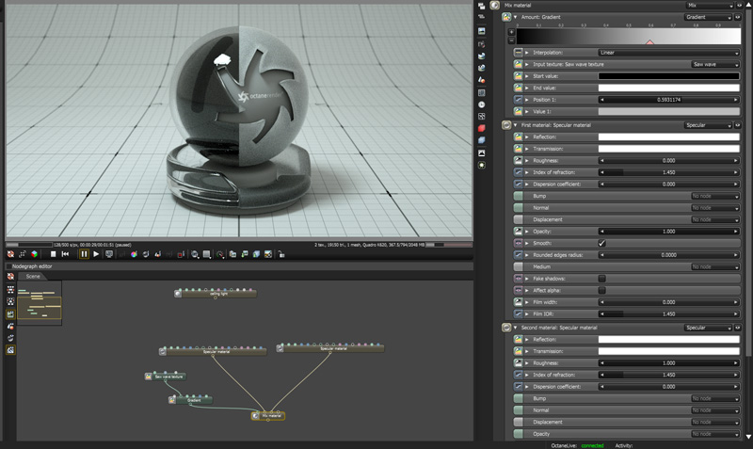
Task: Click the pause render button
Action: click(84, 254)
